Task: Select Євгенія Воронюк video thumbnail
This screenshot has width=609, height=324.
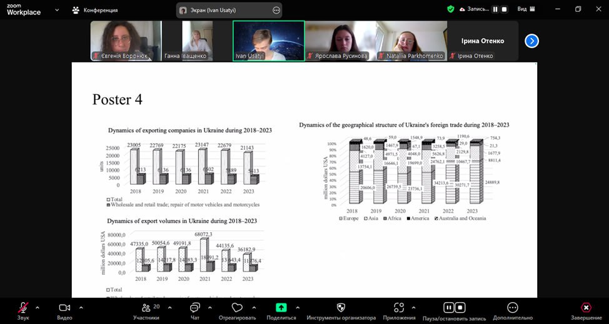Action: pos(126,41)
